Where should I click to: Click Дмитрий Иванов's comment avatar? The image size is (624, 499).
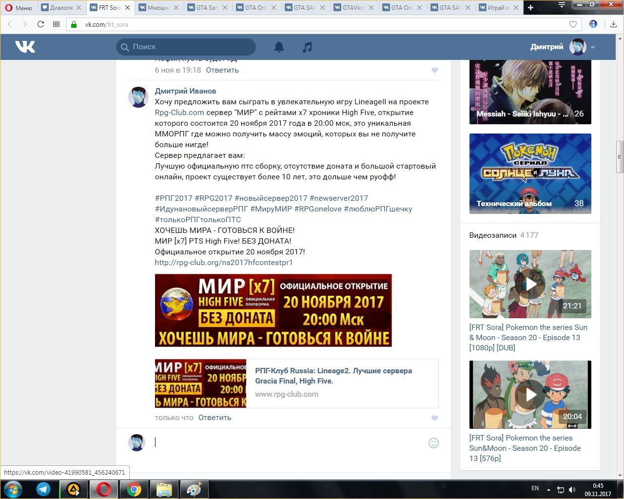point(138,97)
